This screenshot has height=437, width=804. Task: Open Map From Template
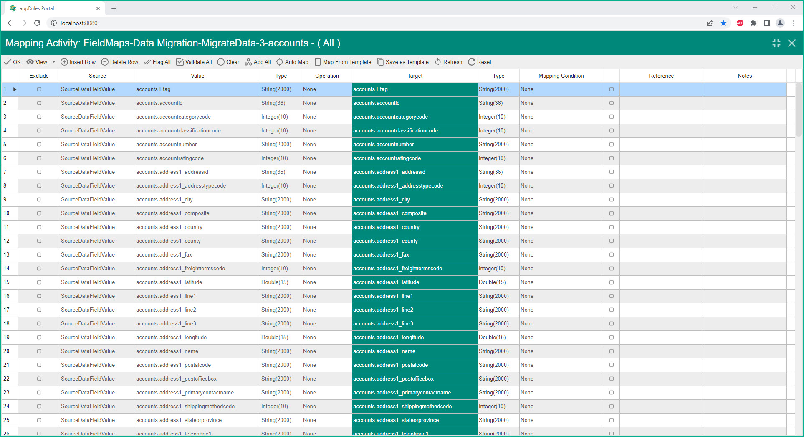tap(343, 62)
